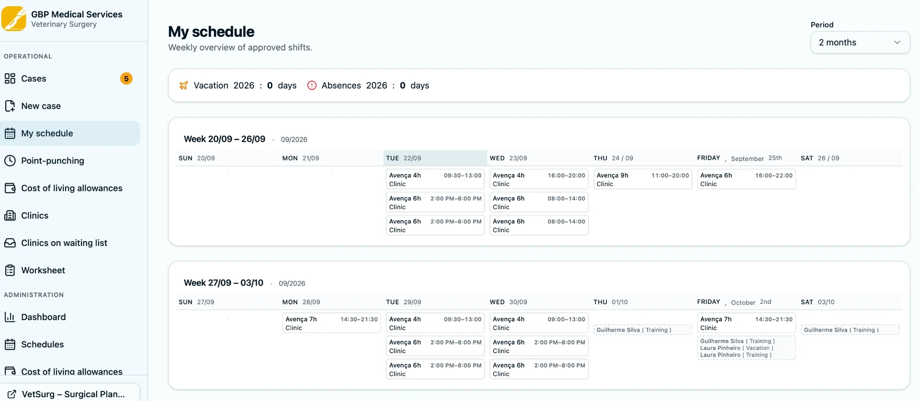Click the Point-punching clock icon
The image size is (919, 401).
pyautogui.click(x=10, y=161)
